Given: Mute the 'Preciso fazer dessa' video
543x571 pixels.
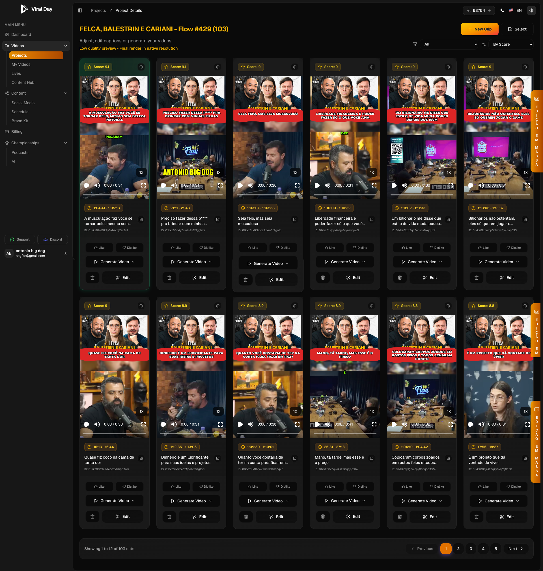Looking at the screenshot, I should click(174, 185).
